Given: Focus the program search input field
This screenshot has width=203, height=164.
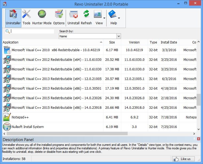Looking at the screenshot, I should pyautogui.click(x=32, y=31).
